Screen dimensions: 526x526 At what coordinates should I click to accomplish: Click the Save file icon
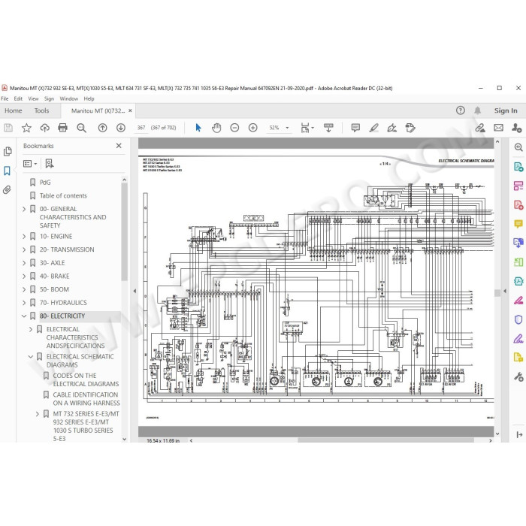coord(8,128)
